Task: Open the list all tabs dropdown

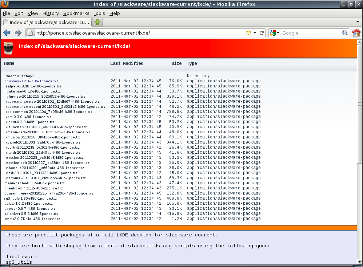Action: 358,22
